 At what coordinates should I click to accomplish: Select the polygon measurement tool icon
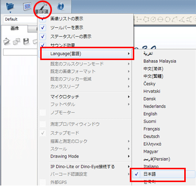(146, 19)
